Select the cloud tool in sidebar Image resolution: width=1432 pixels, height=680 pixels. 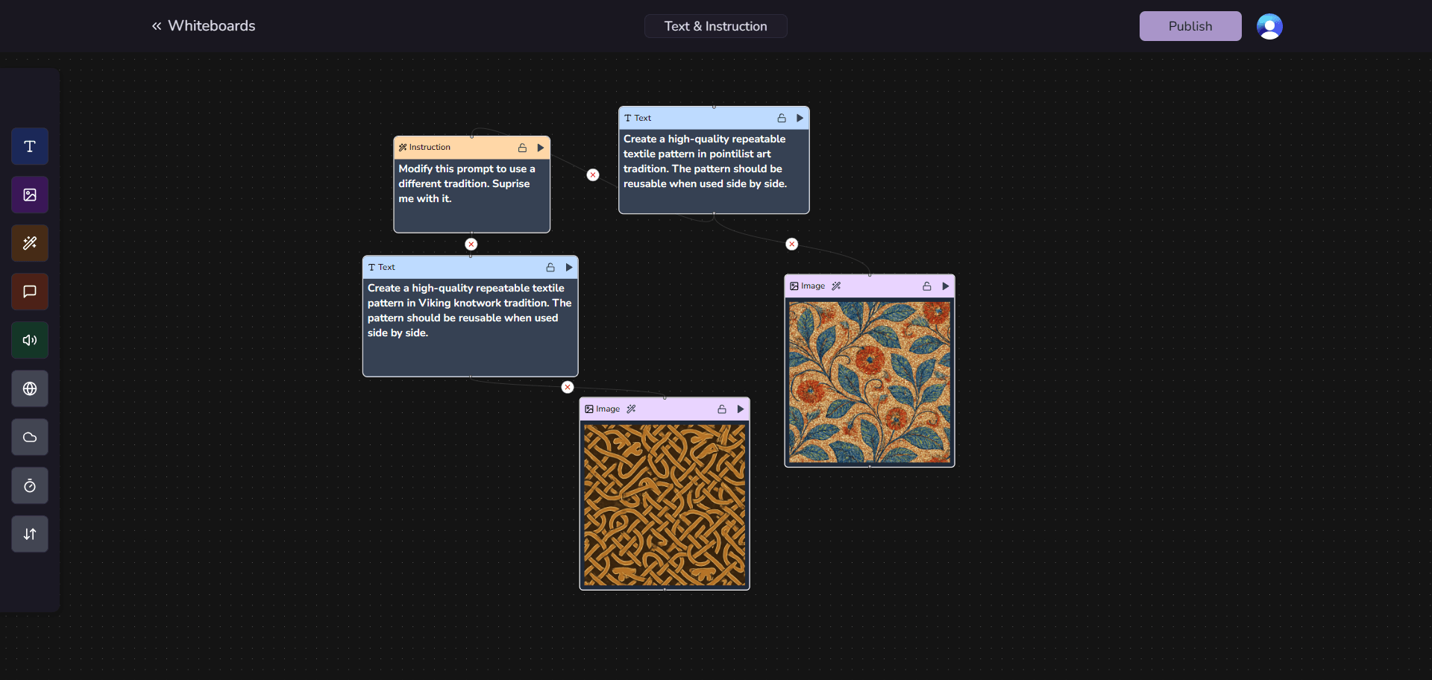click(30, 437)
